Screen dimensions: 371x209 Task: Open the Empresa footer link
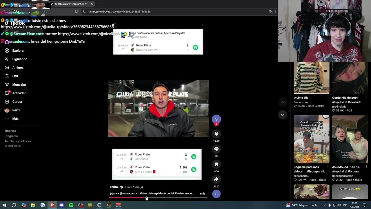tap(10, 131)
